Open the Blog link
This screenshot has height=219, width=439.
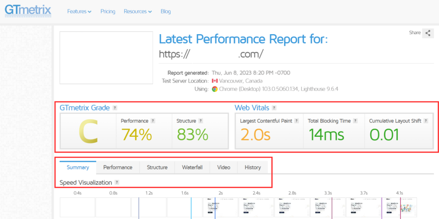point(166,12)
